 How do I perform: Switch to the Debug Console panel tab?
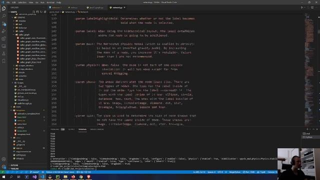tap(97, 129)
